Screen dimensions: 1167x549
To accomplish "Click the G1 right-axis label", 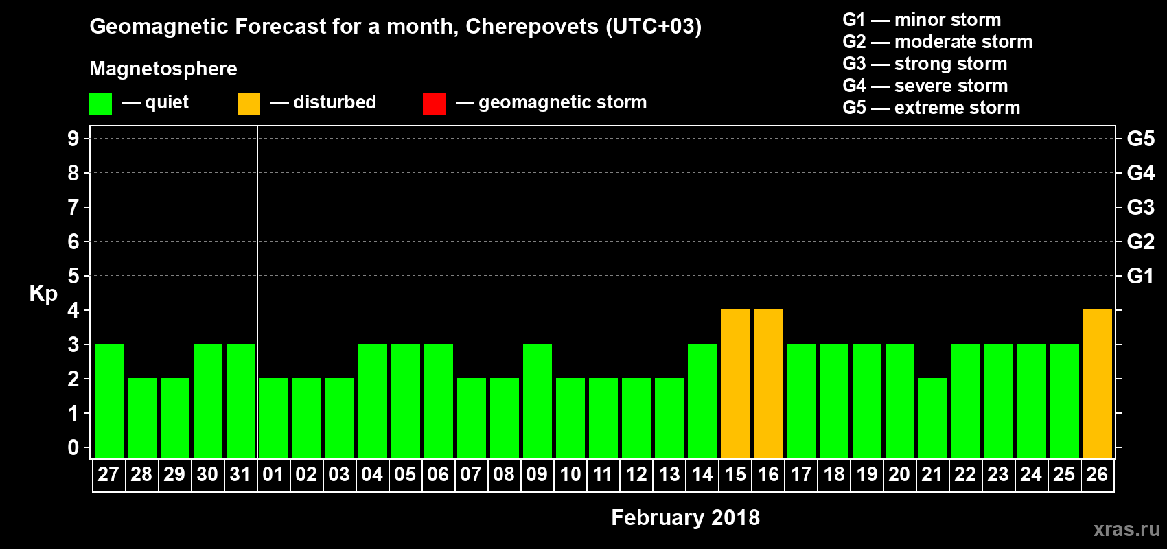I will tap(1141, 276).
